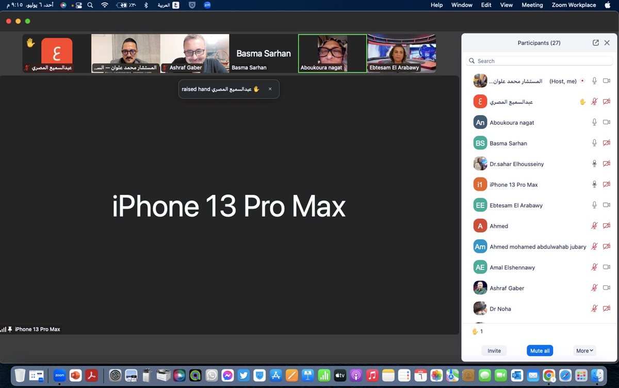
Task: Unmute عبدالسميع المصري's microphone icon
Action: coord(594,102)
